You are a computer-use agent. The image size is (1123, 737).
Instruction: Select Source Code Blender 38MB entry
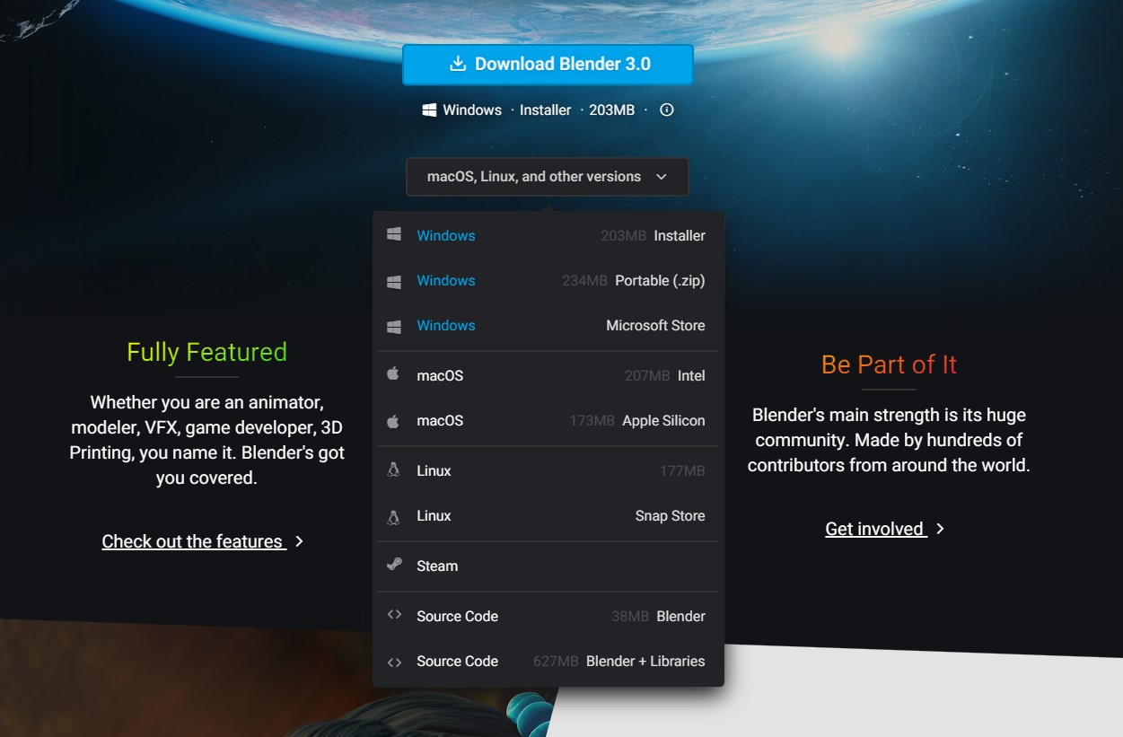pos(548,616)
